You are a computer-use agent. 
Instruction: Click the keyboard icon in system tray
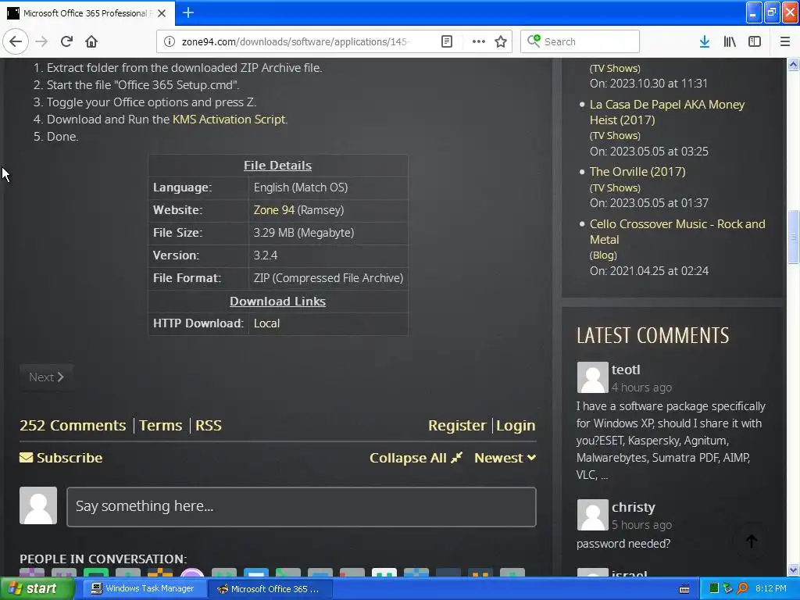click(684, 589)
